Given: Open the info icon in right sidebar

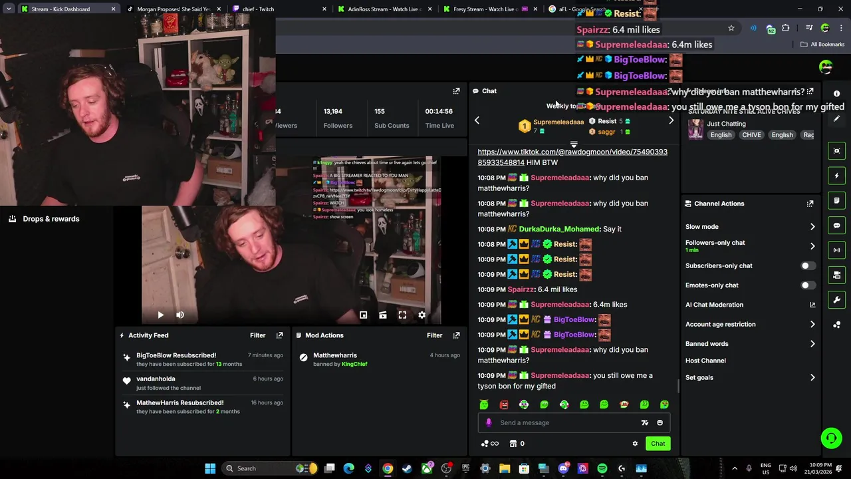Looking at the screenshot, I should tap(836, 94).
